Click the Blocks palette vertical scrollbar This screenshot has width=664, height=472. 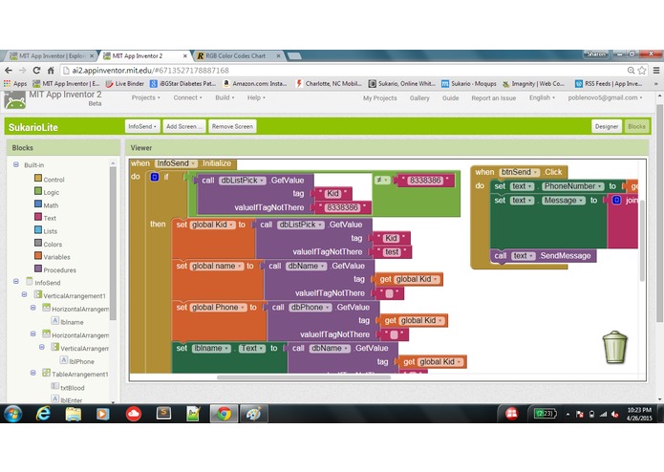(x=113, y=243)
